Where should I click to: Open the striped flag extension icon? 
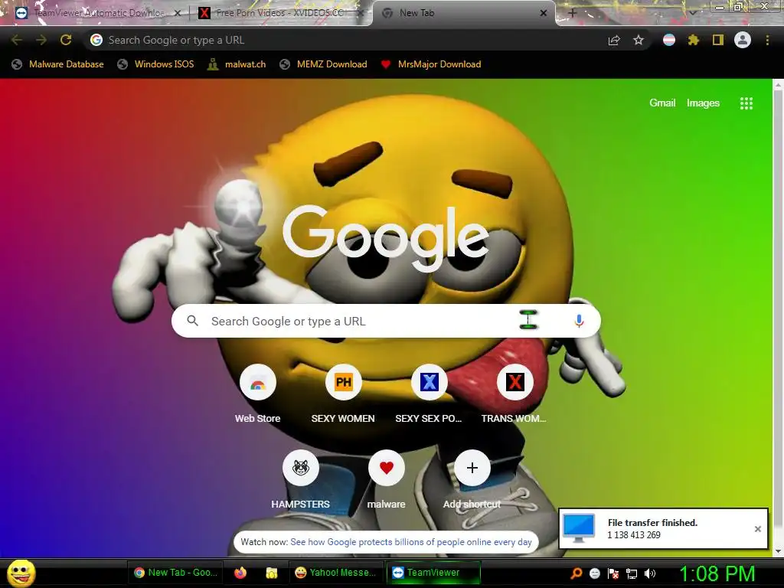tap(669, 40)
